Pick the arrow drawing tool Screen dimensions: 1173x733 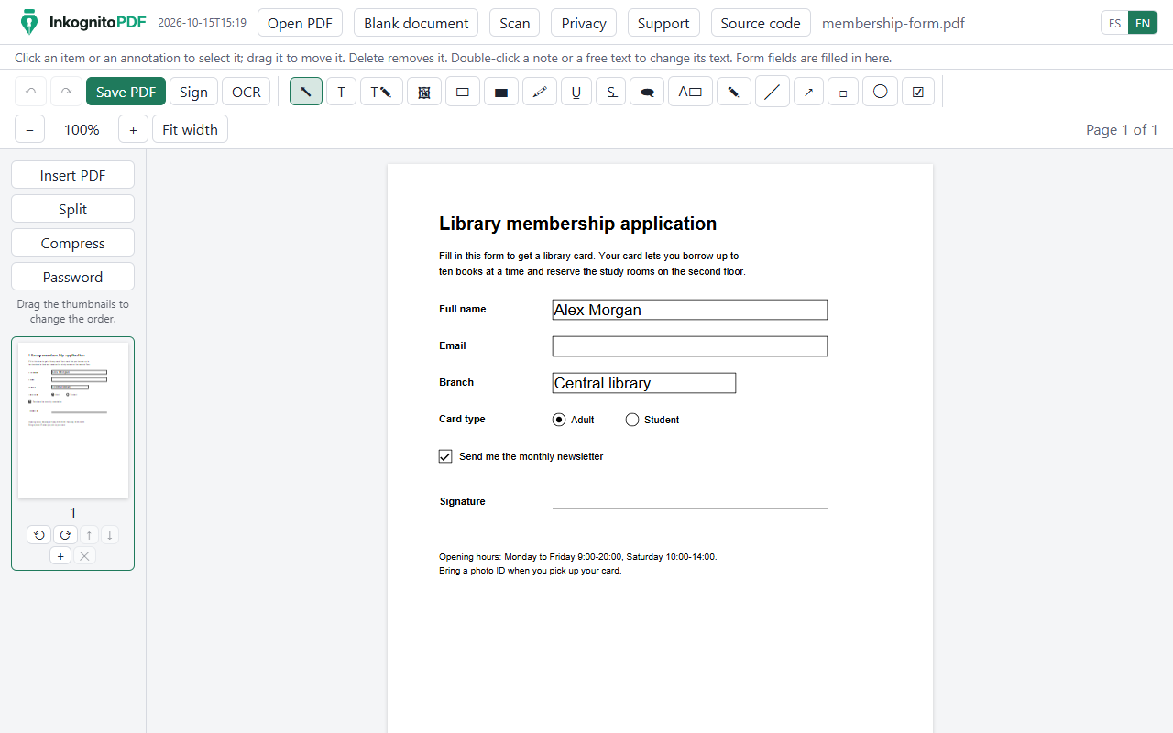point(808,92)
